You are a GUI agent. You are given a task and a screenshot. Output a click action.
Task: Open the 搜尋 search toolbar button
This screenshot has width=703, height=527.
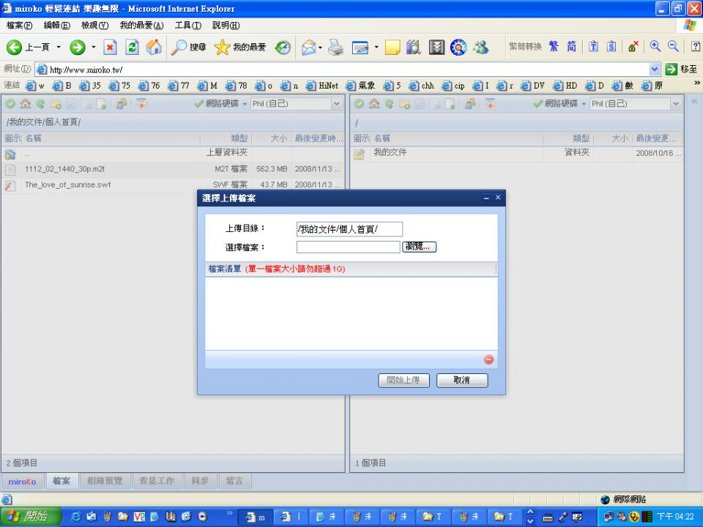[189, 47]
